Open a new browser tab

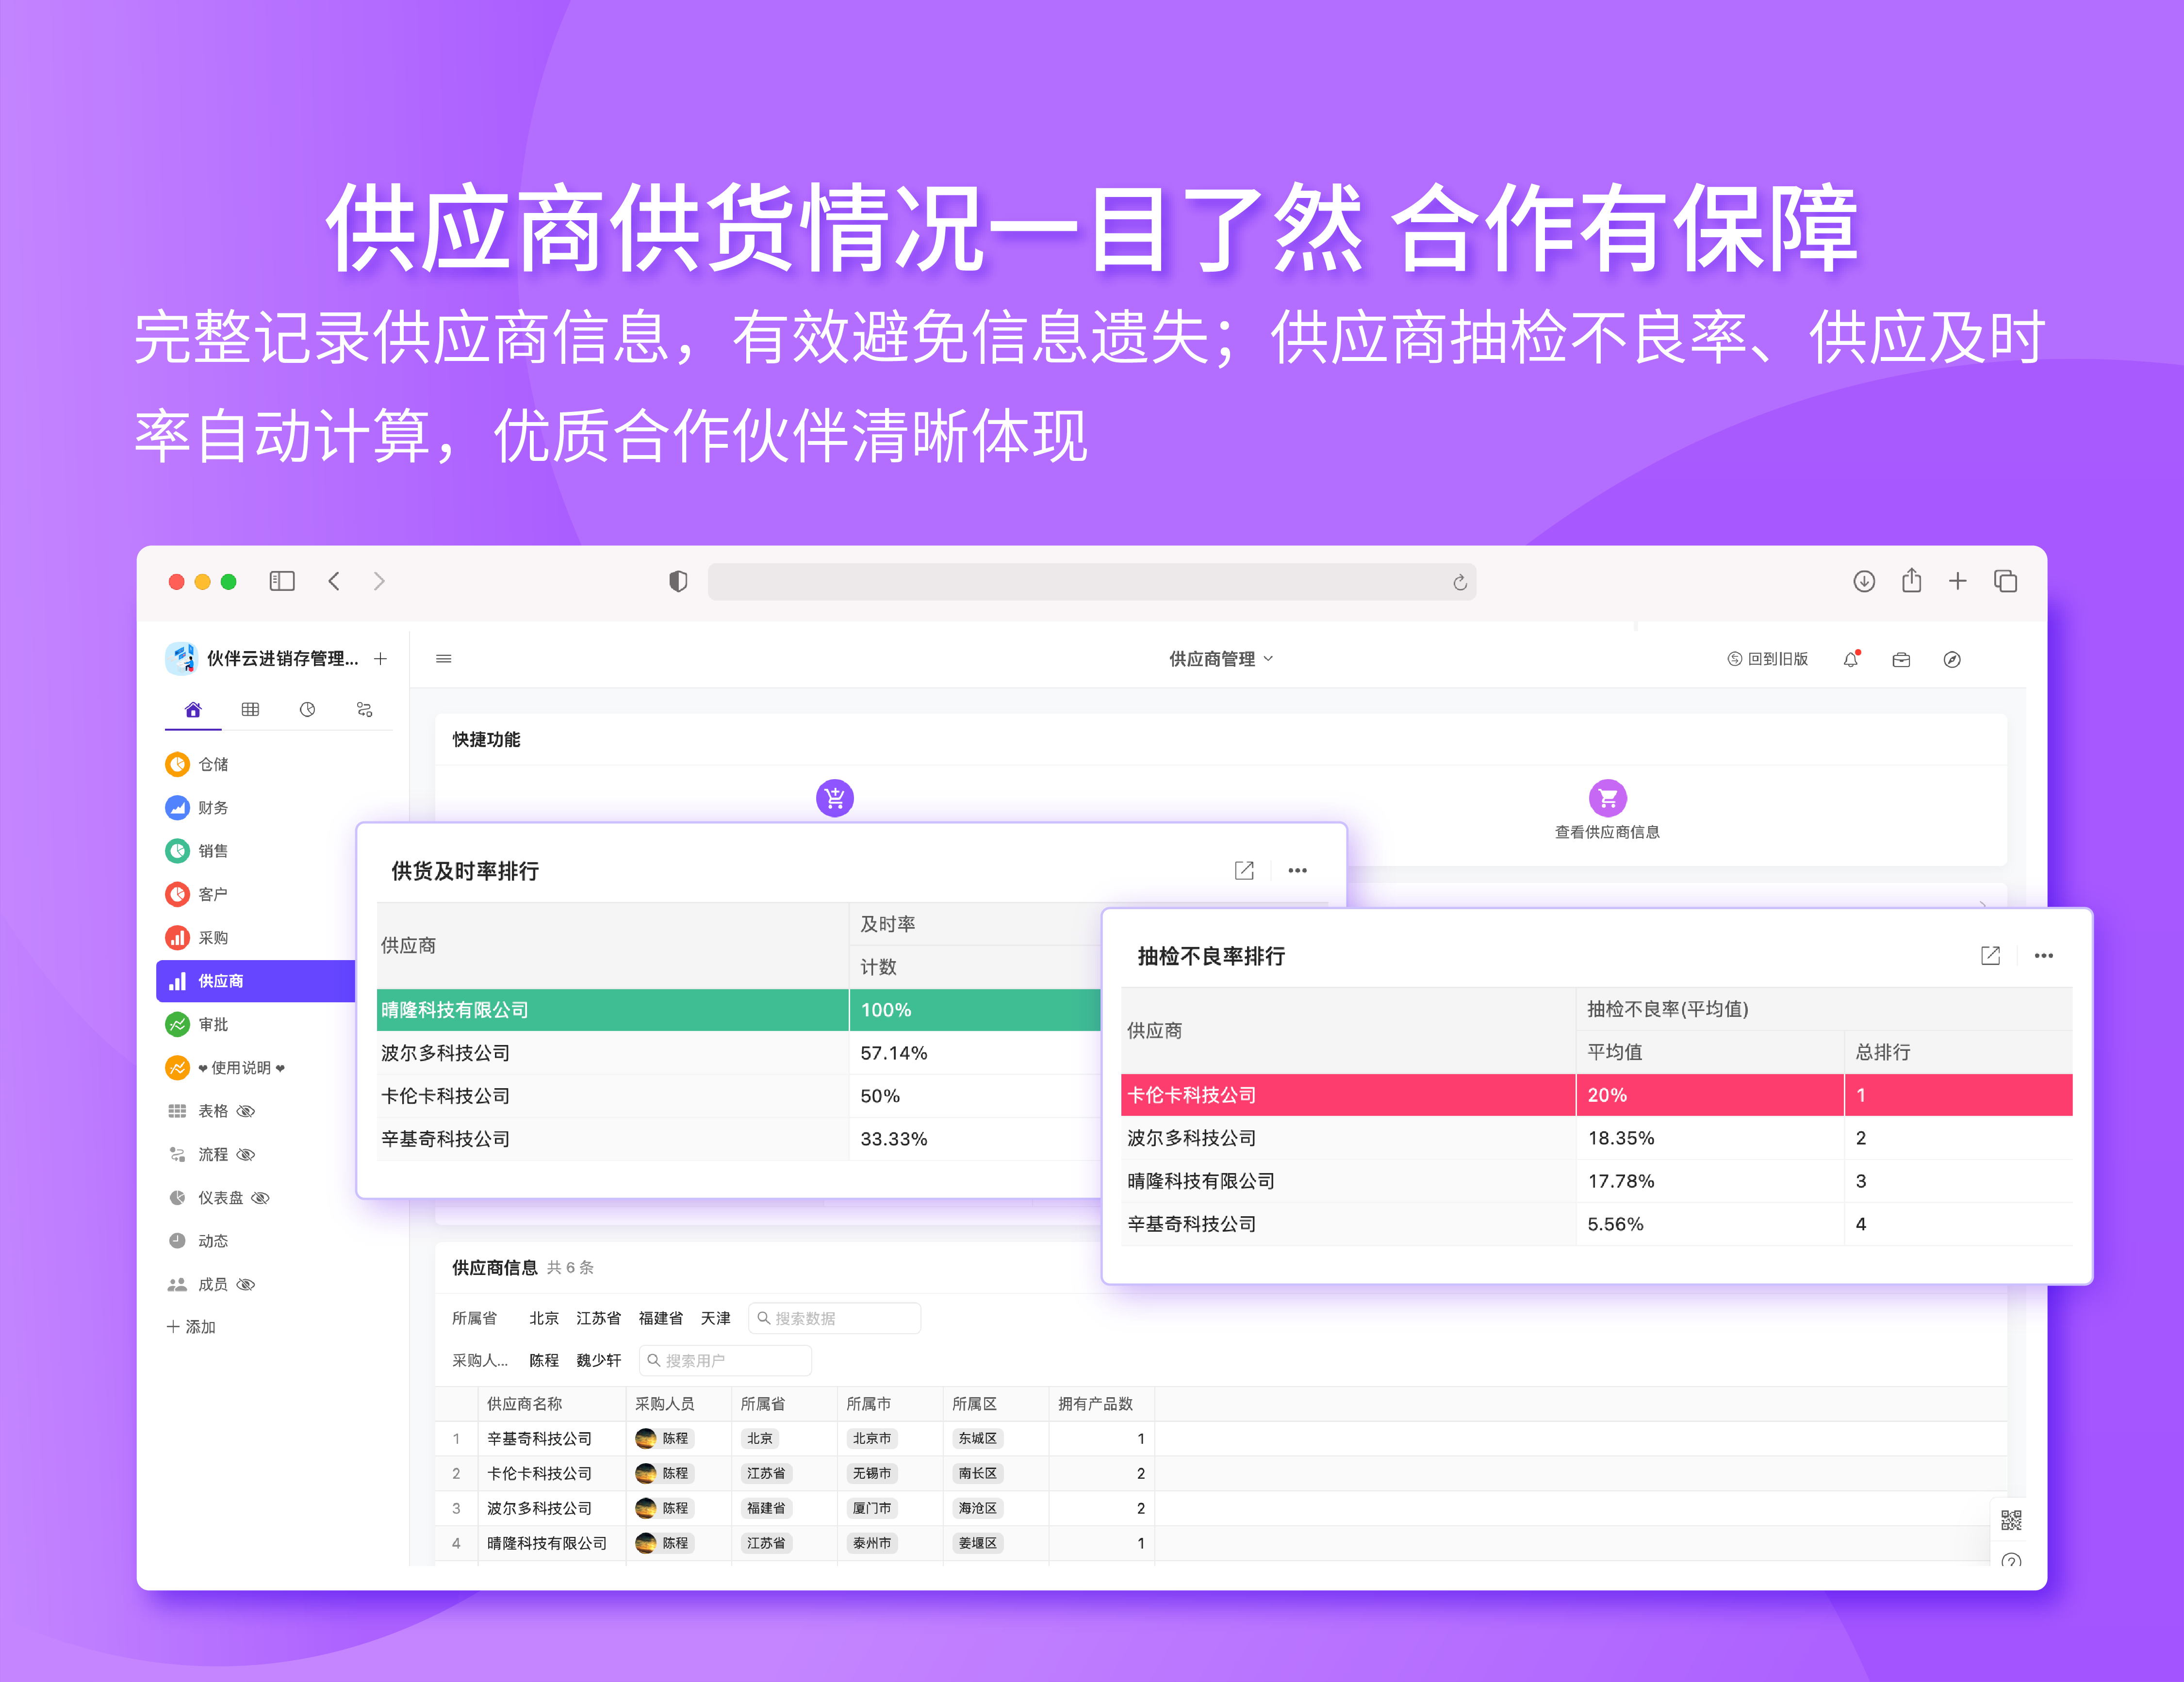(x=1958, y=581)
